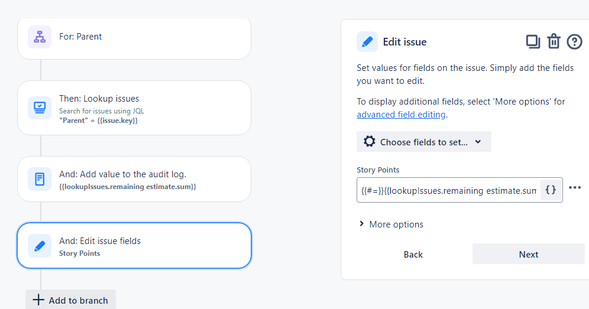Open the advanced field editing link

coord(401,115)
